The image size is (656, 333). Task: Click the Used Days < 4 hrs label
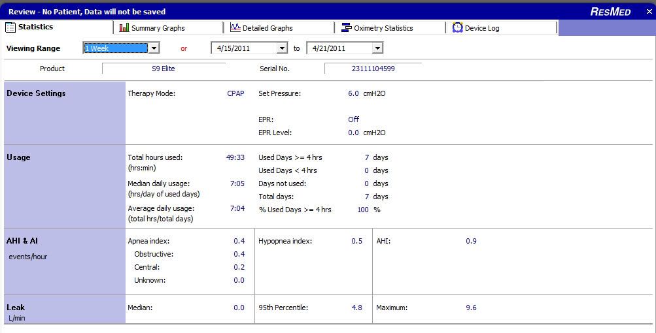point(288,170)
